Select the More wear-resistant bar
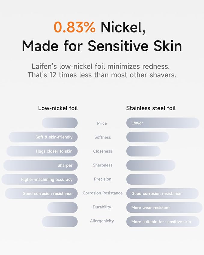Viewport: 204px width, 255px height. point(164,208)
